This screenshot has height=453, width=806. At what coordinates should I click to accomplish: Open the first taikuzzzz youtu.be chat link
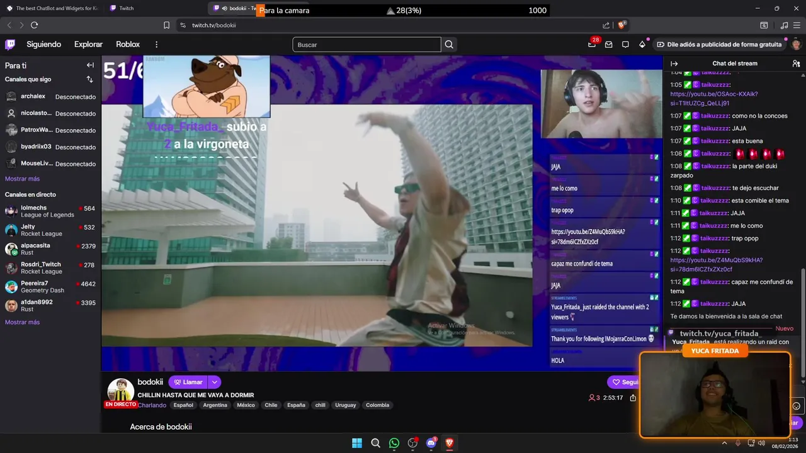pyautogui.click(x=714, y=99)
